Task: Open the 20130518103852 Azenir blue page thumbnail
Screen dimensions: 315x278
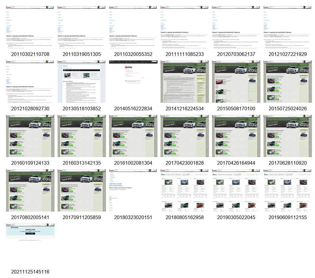Action: 82,82
